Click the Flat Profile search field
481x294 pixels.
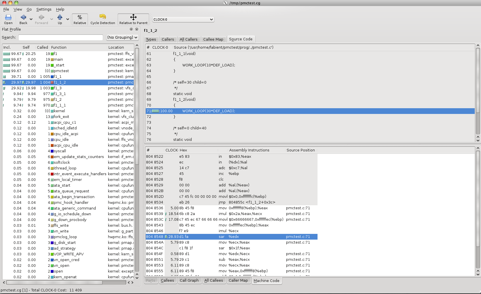coord(60,38)
